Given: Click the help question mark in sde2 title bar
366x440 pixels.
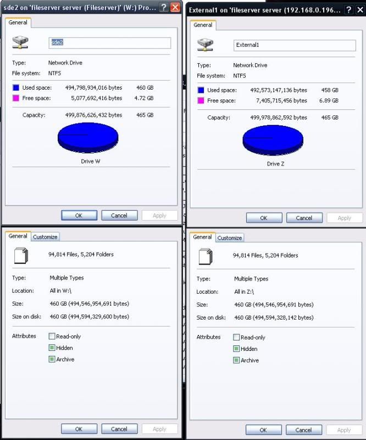Looking at the screenshot, I should (x=164, y=7).
